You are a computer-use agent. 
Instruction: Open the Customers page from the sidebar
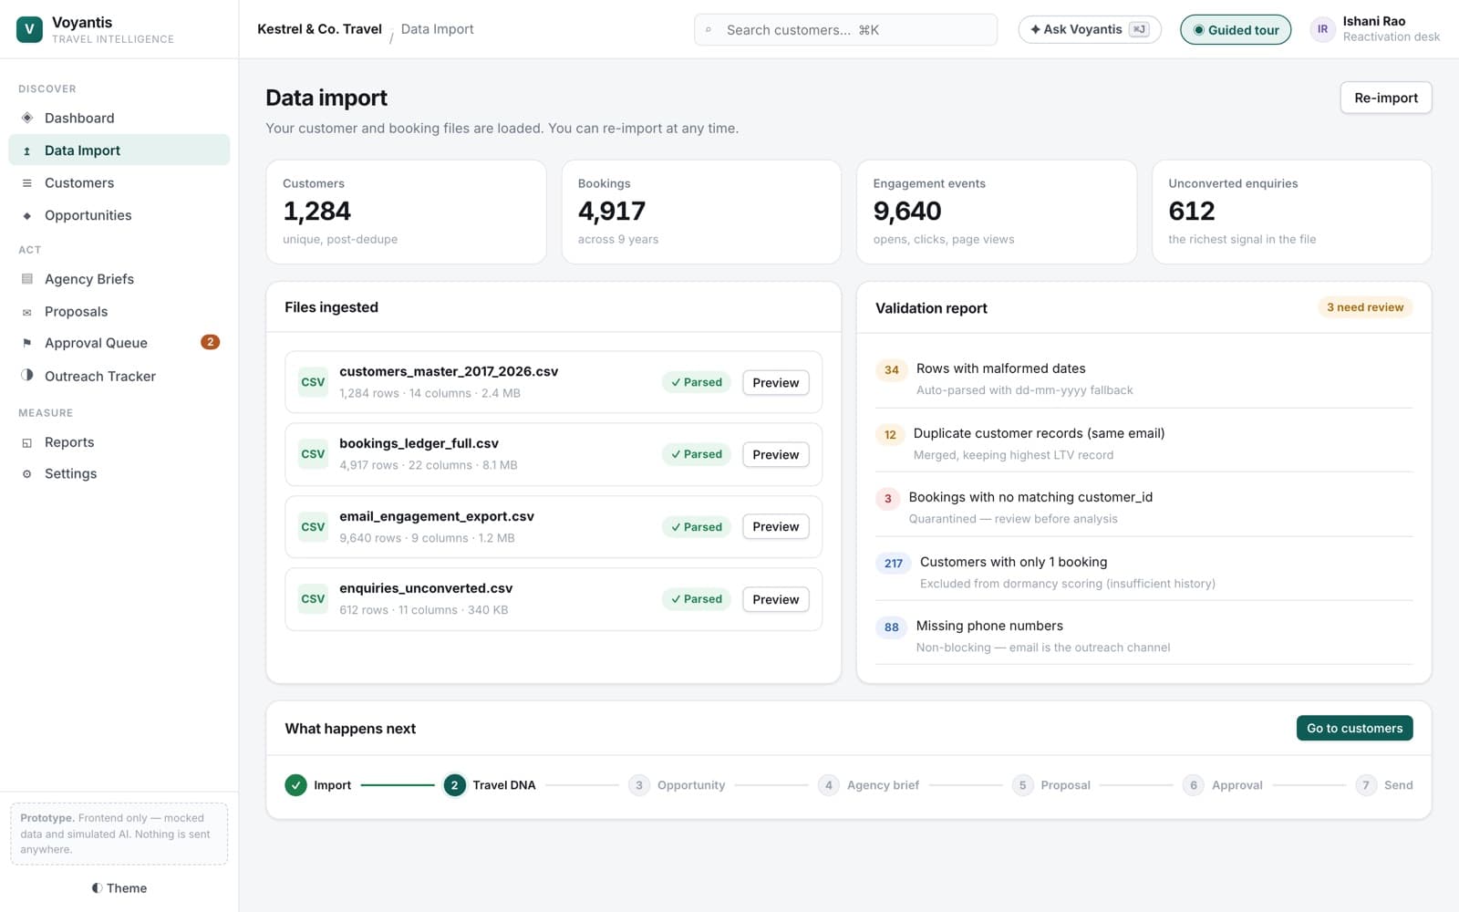[x=119, y=182]
